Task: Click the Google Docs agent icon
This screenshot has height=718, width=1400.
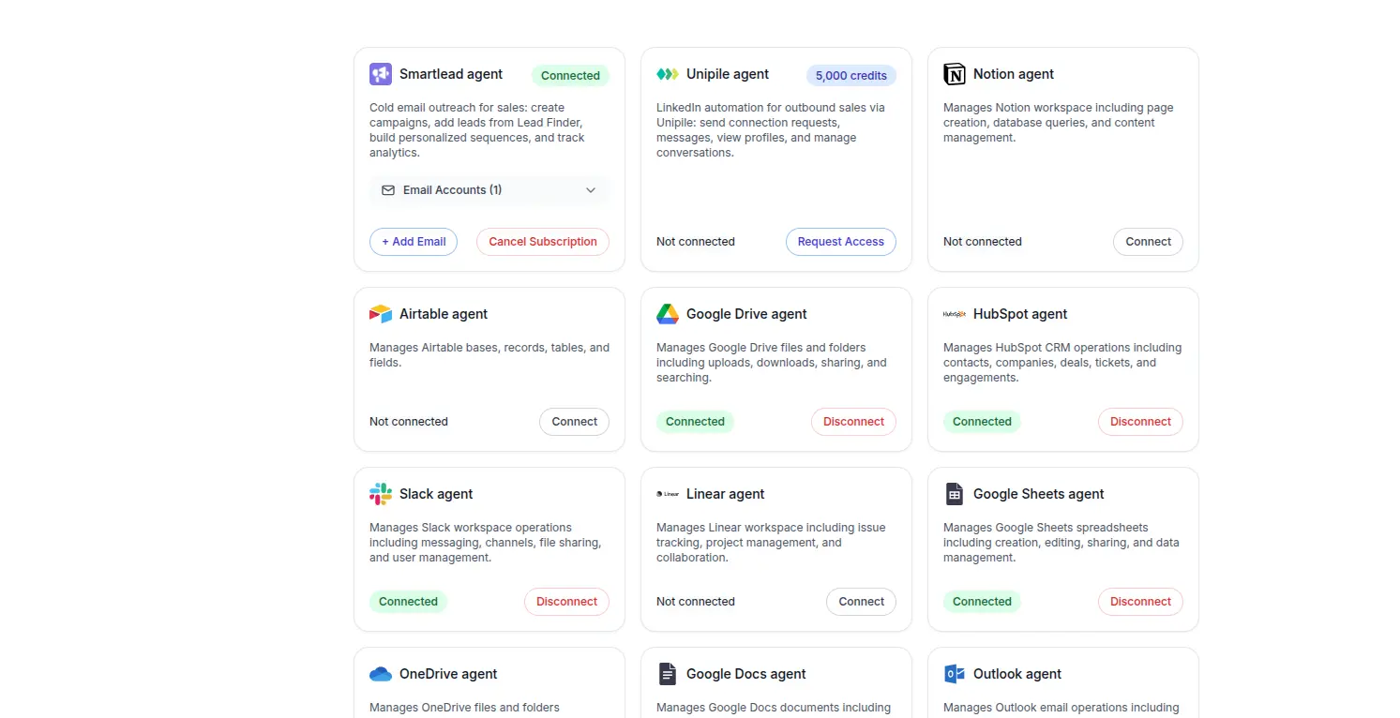Action: click(667, 674)
